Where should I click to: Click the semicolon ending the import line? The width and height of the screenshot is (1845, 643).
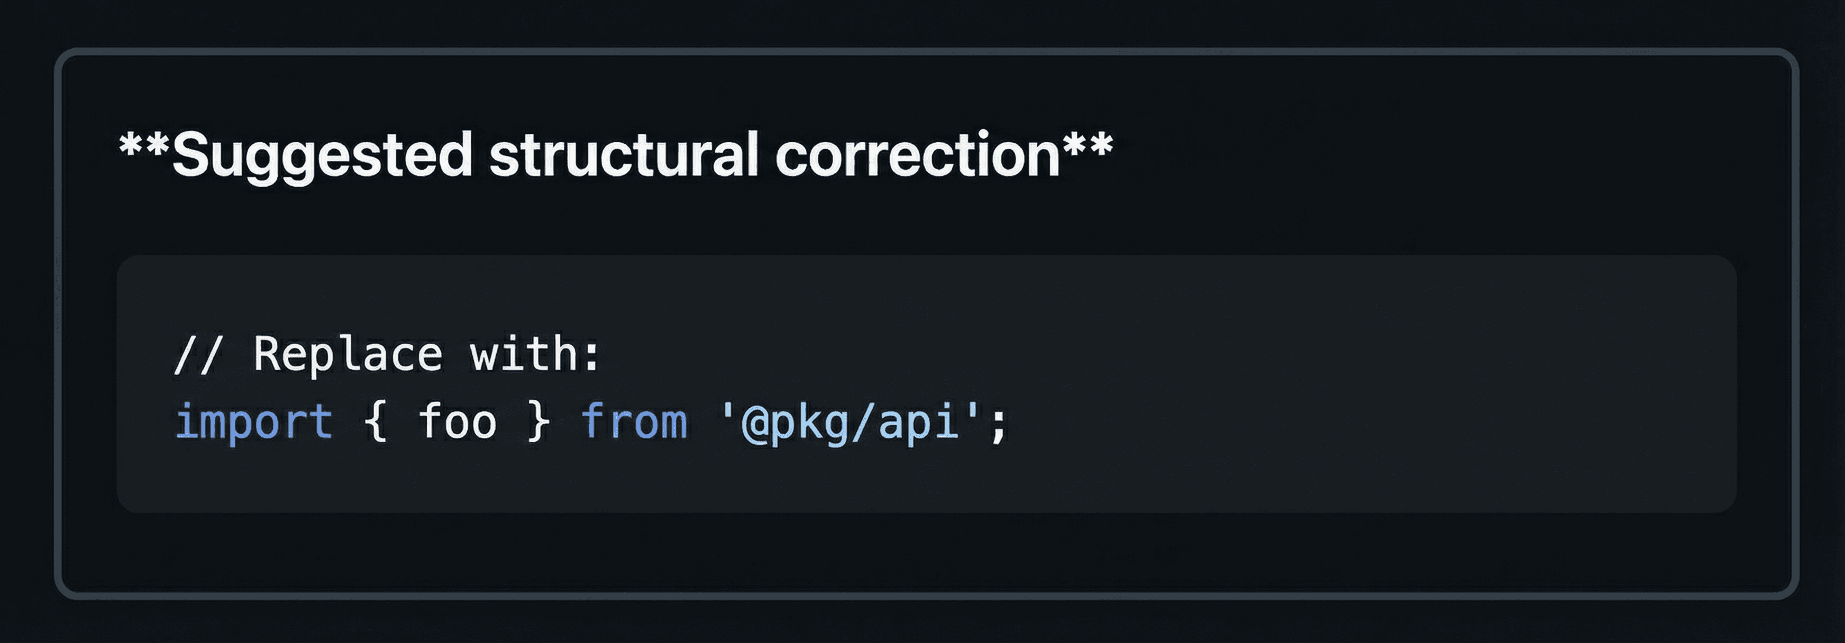coord(999,422)
